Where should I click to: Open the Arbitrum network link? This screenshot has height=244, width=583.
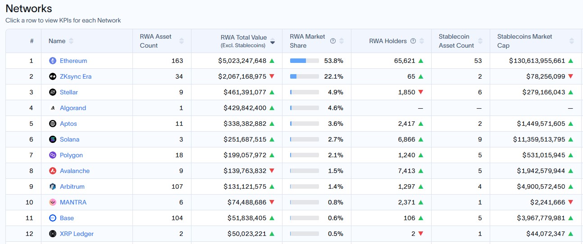coord(73,186)
